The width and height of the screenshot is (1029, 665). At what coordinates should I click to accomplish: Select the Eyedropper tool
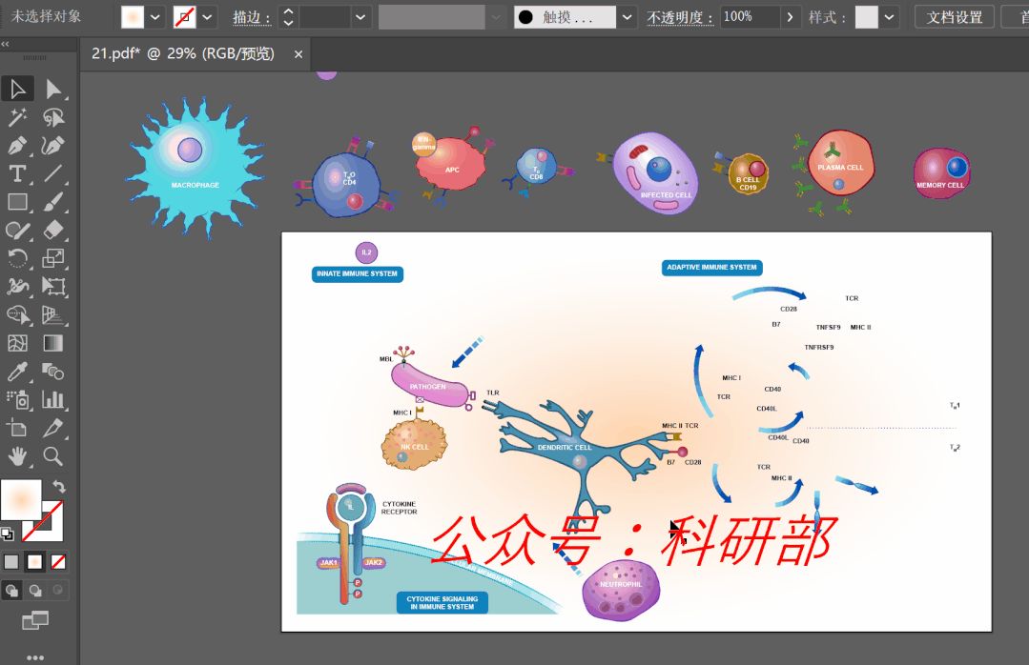click(17, 371)
